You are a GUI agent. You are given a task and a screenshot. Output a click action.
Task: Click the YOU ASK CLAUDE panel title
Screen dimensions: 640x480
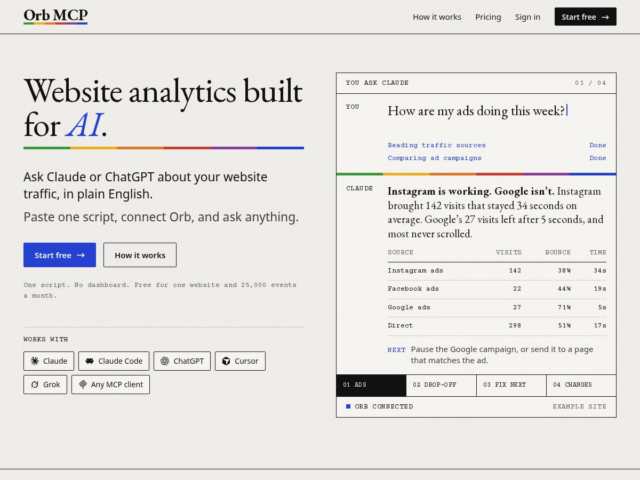point(377,83)
